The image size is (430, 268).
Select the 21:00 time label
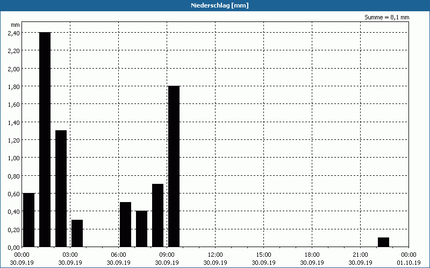pos(360,255)
